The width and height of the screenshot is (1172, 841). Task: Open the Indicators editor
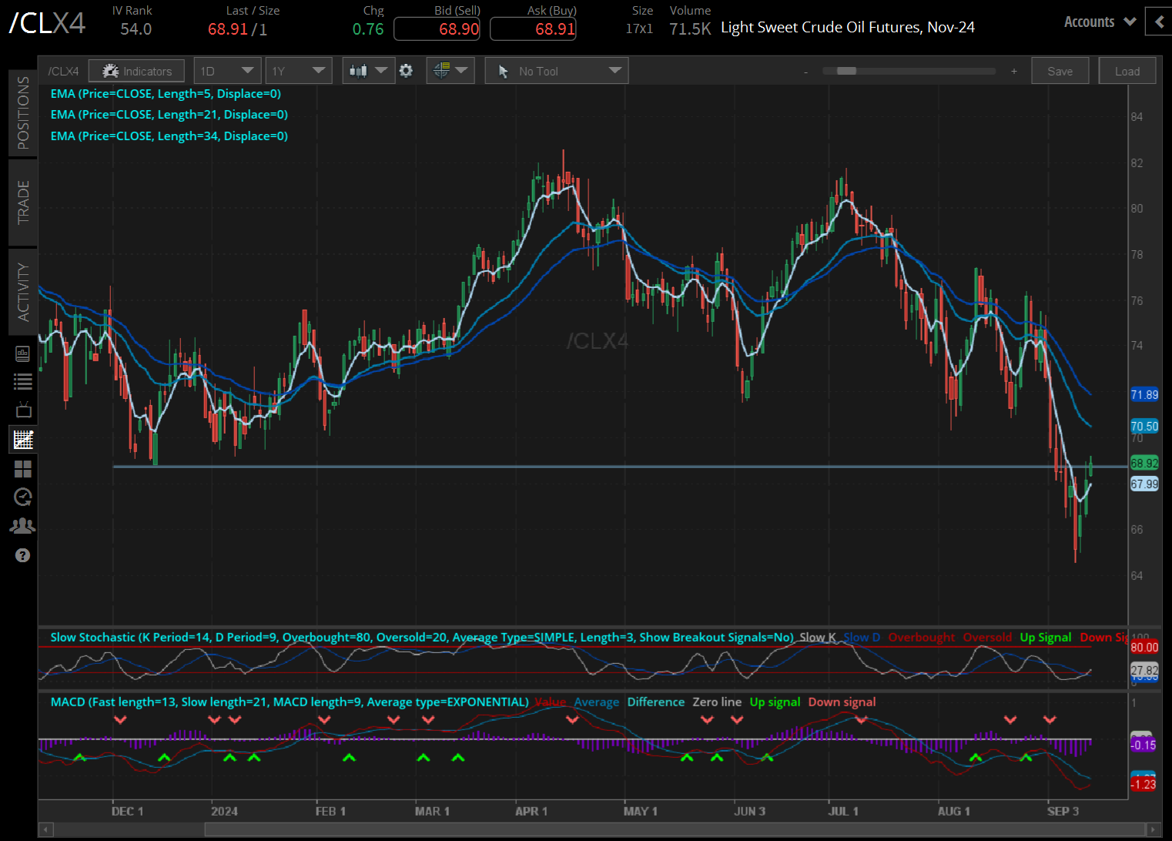click(x=136, y=70)
